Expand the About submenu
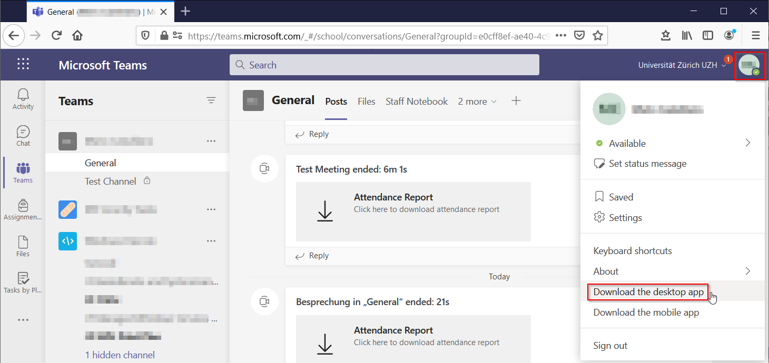The image size is (769, 363). (747, 271)
